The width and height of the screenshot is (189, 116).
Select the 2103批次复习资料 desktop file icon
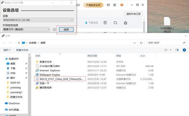click(x=167, y=25)
